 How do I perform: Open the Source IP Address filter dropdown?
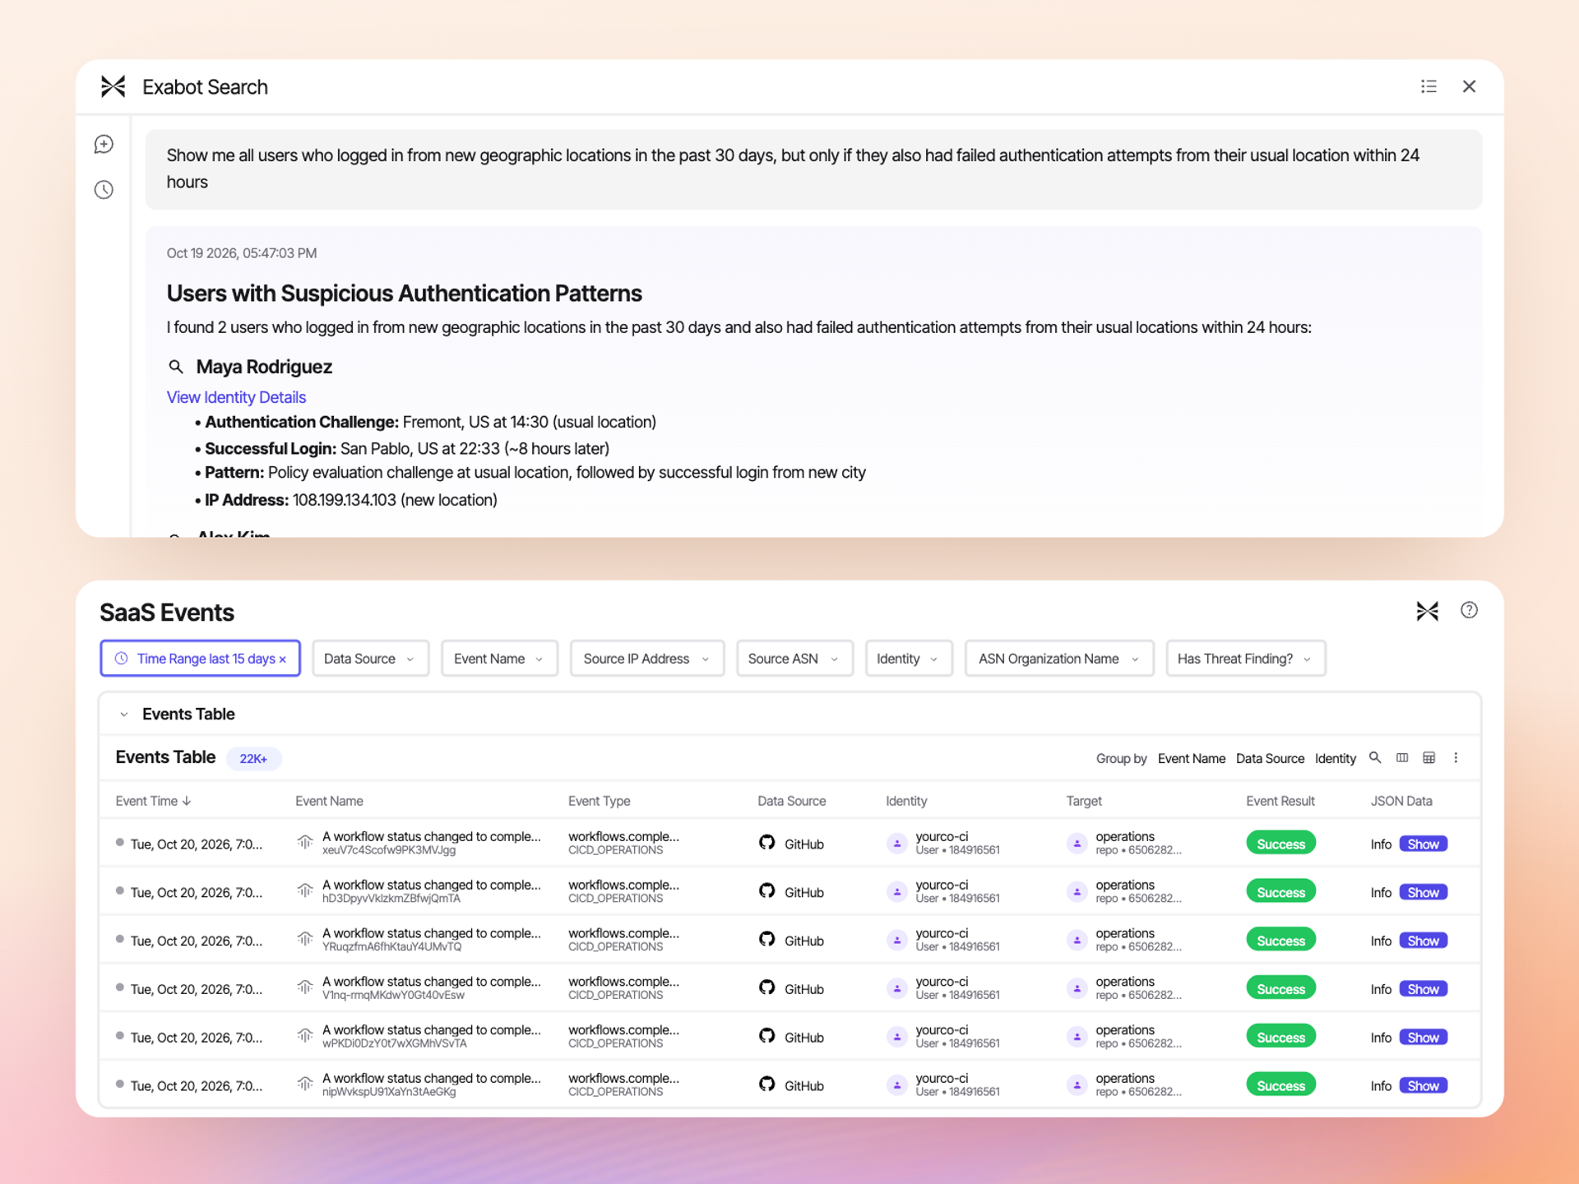tap(646, 659)
